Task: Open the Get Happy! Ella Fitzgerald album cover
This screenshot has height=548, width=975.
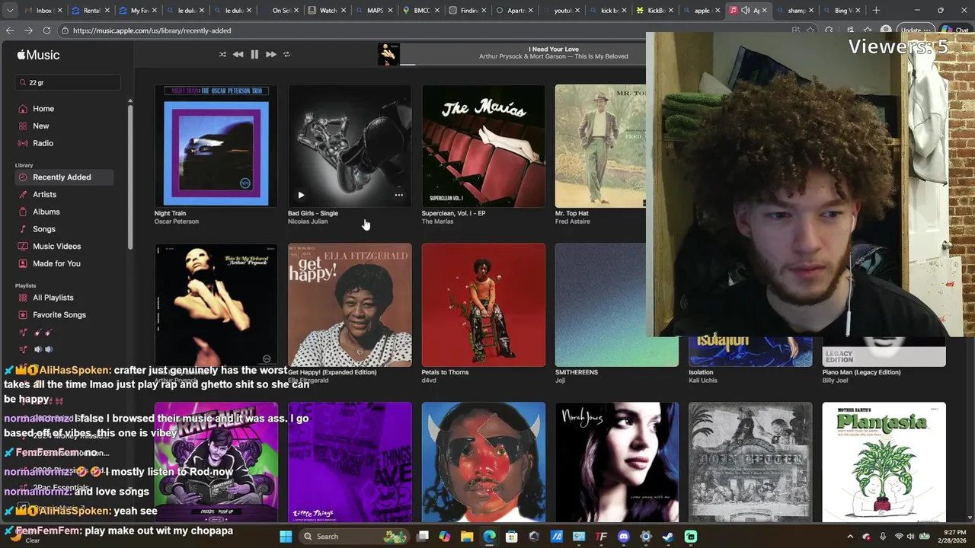Action: [350, 305]
